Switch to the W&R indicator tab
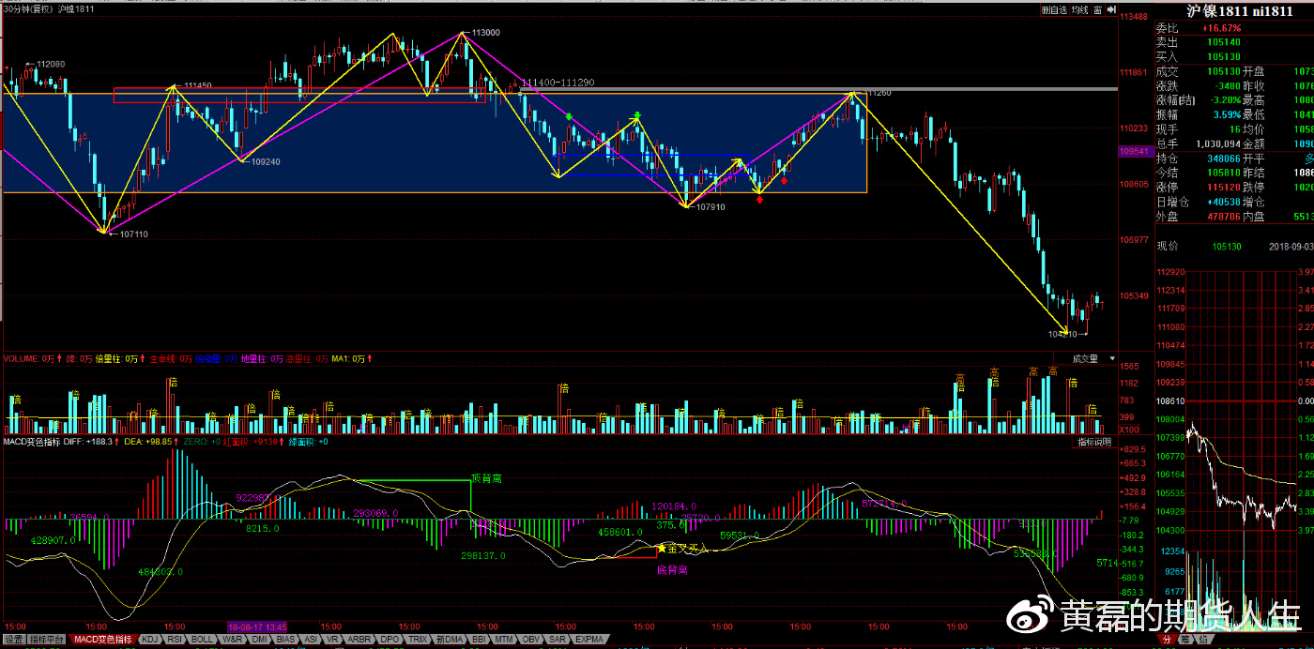 click(232, 639)
